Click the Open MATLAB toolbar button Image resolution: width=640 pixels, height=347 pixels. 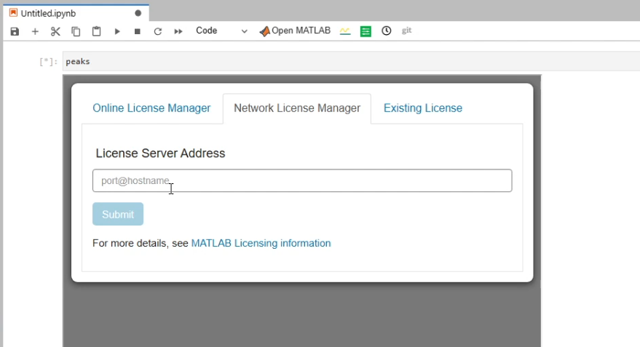(x=295, y=31)
